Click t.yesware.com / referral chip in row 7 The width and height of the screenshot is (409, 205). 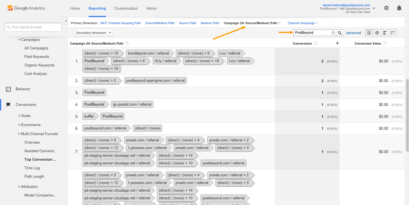(x=149, y=148)
